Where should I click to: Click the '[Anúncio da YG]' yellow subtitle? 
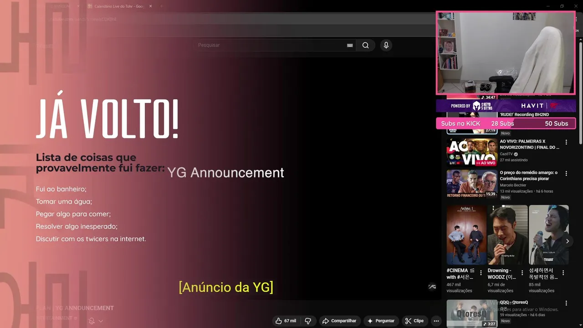coord(226,287)
